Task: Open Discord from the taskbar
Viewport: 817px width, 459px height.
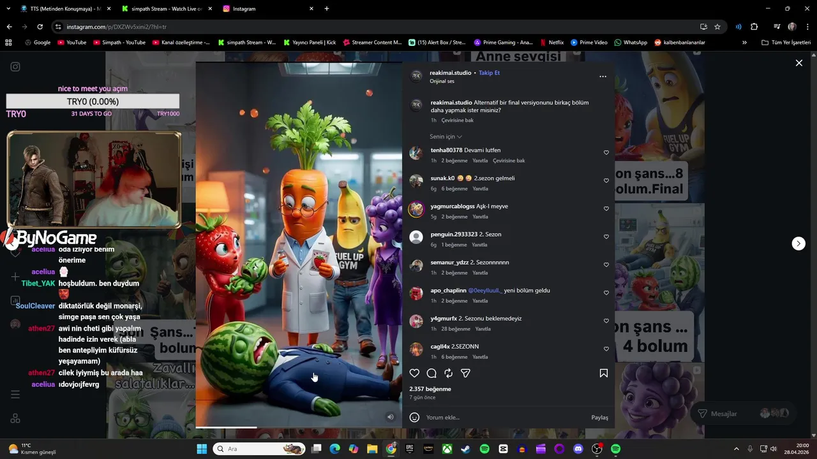Action: coord(578,449)
